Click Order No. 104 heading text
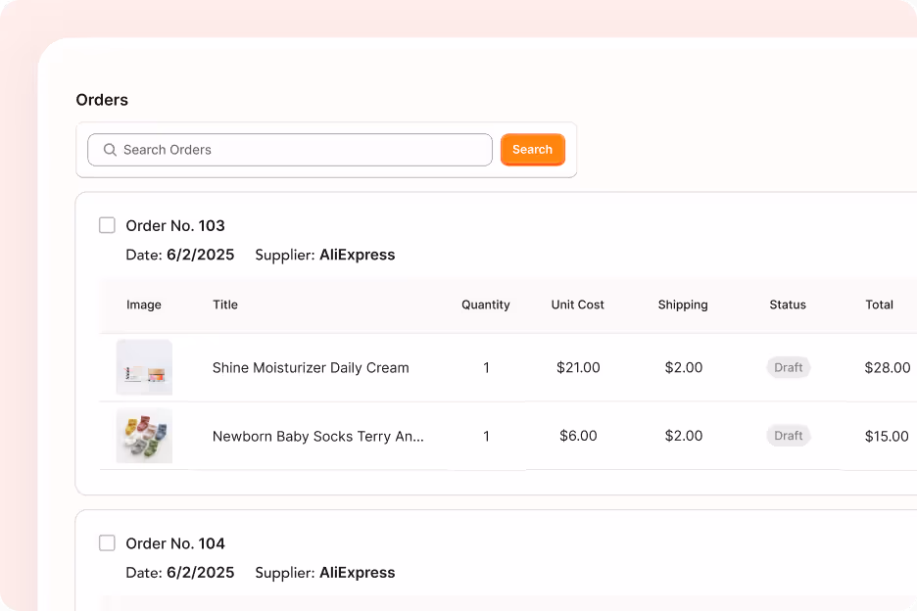 click(x=175, y=543)
